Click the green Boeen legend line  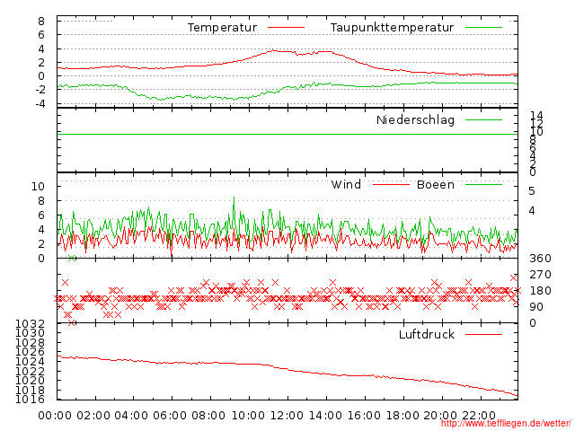click(x=483, y=184)
